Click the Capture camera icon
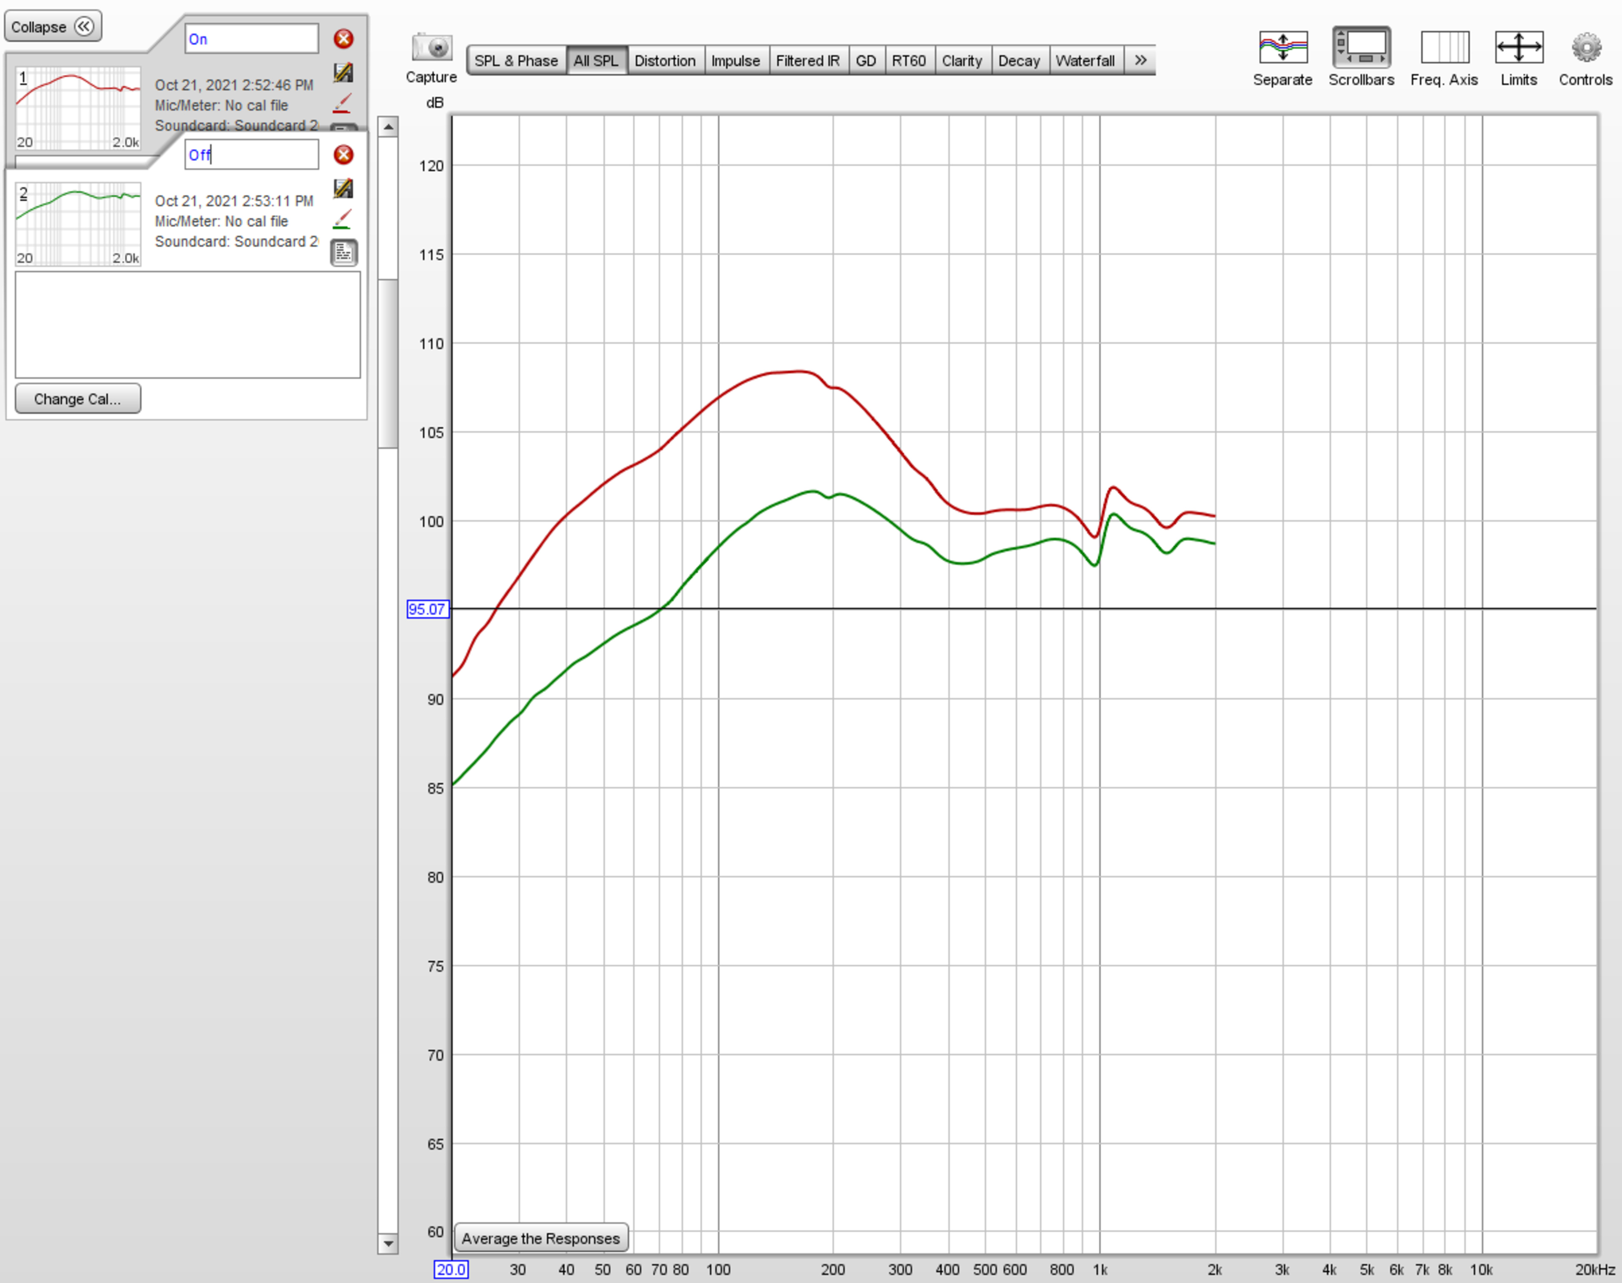The image size is (1622, 1283). (x=431, y=48)
